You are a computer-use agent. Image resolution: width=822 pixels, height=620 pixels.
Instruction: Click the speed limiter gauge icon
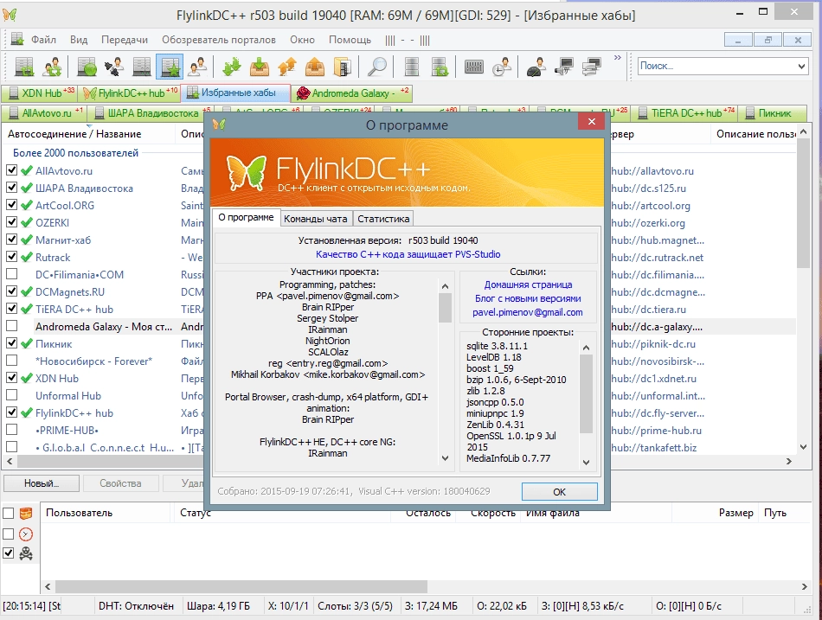(536, 67)
